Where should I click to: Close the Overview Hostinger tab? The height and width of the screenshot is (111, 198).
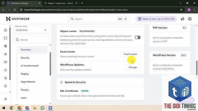(x=40, y=3)
